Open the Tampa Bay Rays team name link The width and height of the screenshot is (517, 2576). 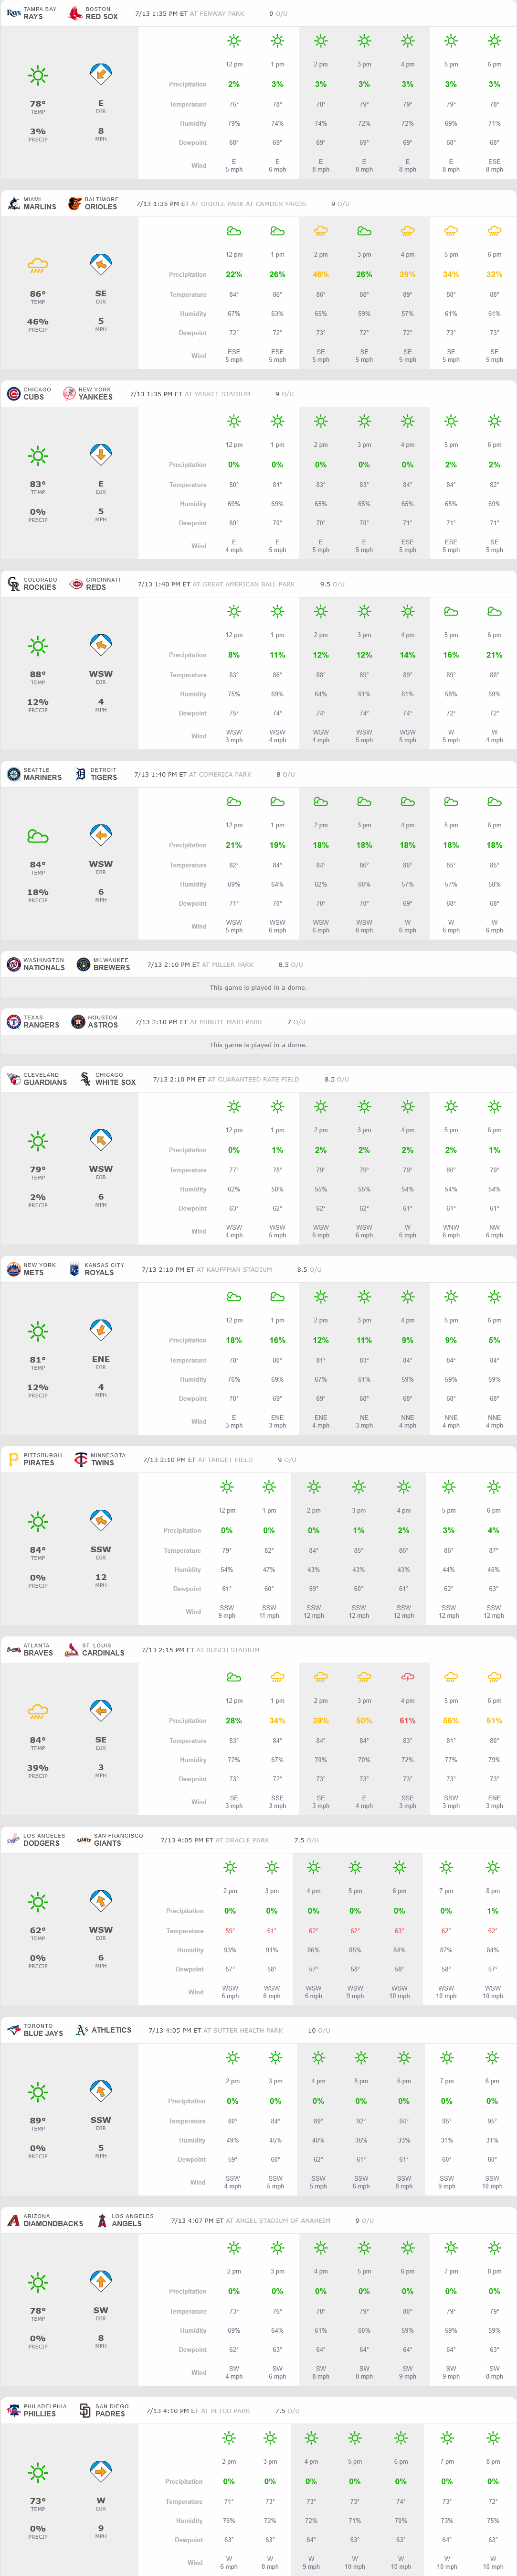click(x=40, y=13)
